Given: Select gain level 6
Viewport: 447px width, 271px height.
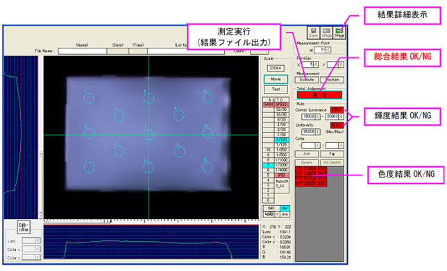Looking at the screenshot, I should [268, 170].
